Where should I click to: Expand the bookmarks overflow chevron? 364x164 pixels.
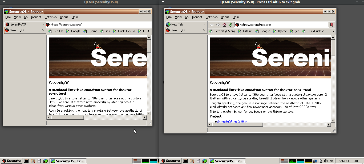(333, 31)
